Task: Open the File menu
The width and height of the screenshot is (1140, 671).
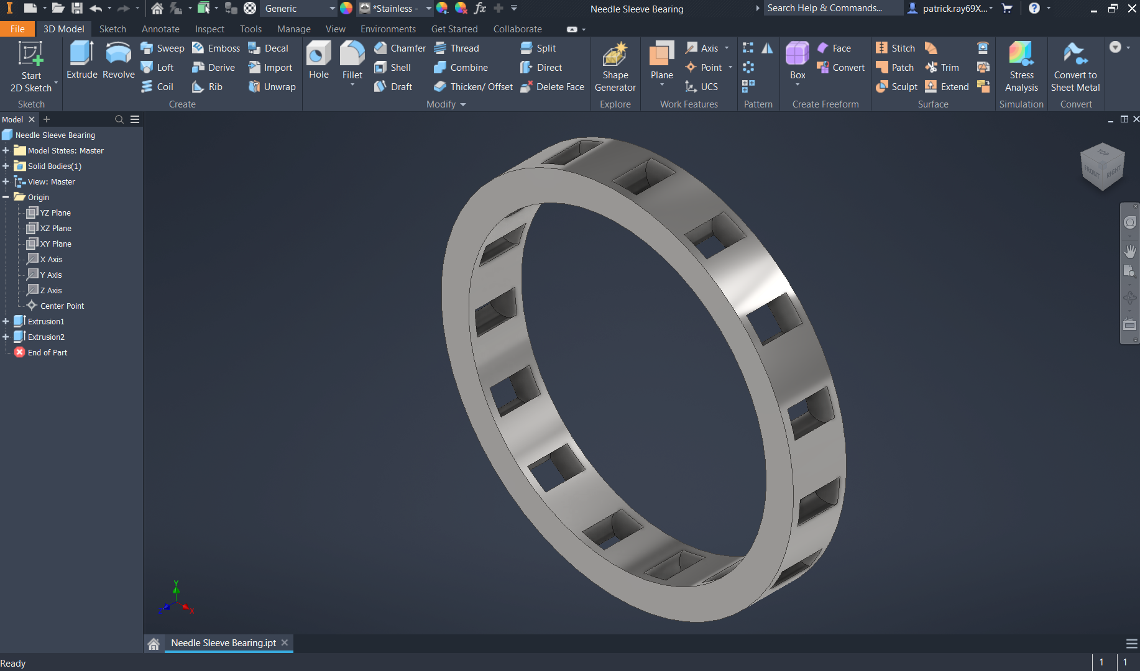Action: pos(17,29)
